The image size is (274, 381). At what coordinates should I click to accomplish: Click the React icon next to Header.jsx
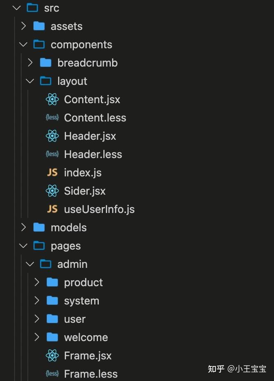point(52,136)
